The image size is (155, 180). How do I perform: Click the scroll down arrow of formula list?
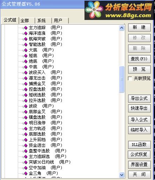tap(121, 175)
